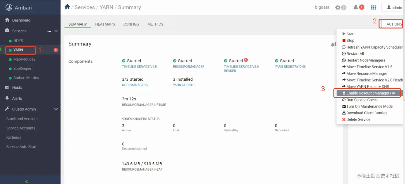The image size is (405, 184).
Task: Click Timeline Service V2.0 Reader alert badge
Action: [x=246, y=60]
